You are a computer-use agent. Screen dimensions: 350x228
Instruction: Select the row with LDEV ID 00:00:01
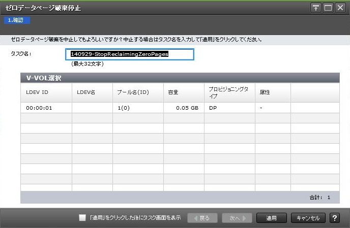pyautogui.click(x=180, y=108)
